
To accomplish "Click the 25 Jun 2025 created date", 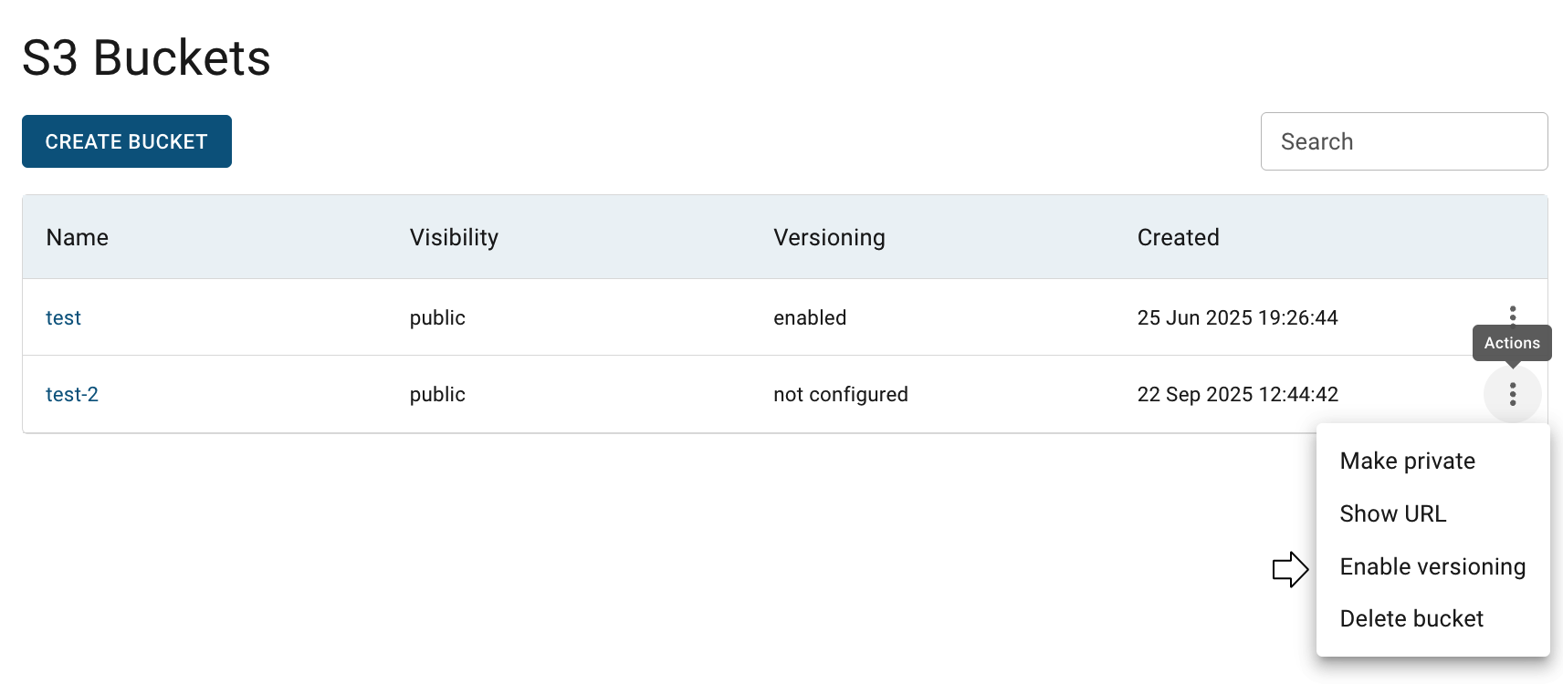I will 1237,317.
